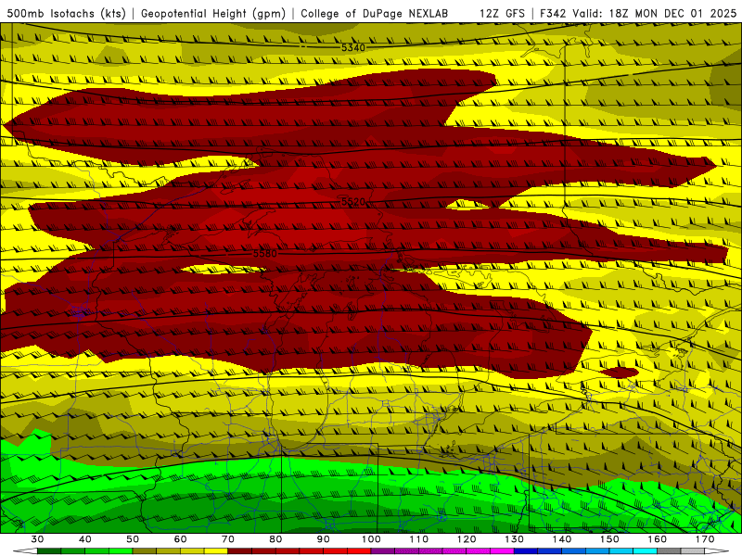Select the '12Z GFS' model run label
Image resolution: width=742 pixels, height=556 pixels.
click(502, 13)
